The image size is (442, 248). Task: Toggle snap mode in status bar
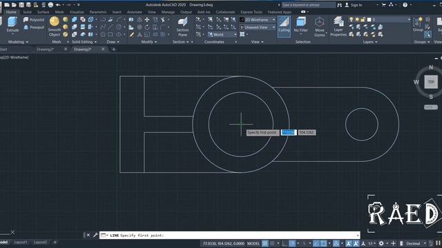(x=272, y=243)
